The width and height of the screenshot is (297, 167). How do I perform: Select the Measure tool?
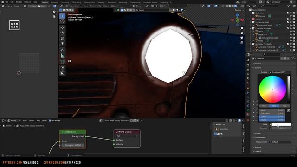(62, 56)
